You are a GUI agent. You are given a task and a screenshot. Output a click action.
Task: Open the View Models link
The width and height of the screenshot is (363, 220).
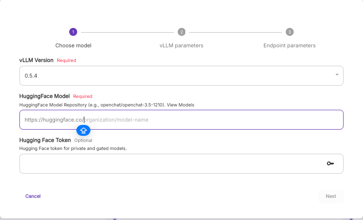coord(181,105)
